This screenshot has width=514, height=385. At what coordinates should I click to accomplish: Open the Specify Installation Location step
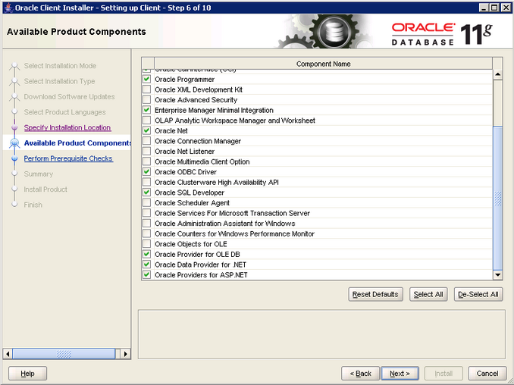67,127
